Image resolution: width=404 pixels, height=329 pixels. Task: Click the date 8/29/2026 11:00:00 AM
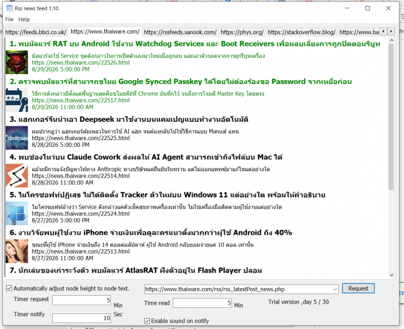62,107
